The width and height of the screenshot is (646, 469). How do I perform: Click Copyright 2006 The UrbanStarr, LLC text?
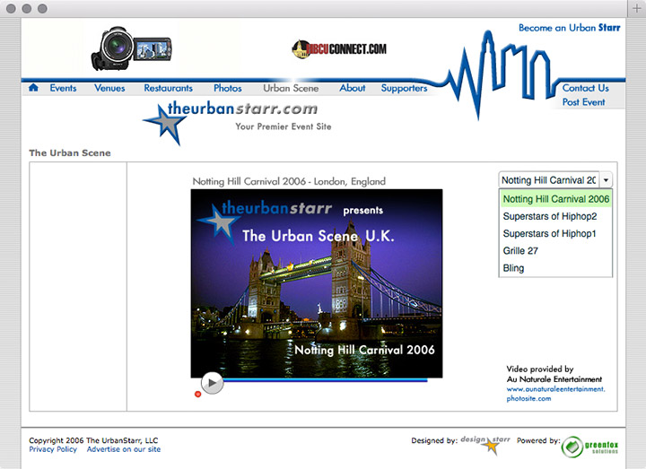93,440
